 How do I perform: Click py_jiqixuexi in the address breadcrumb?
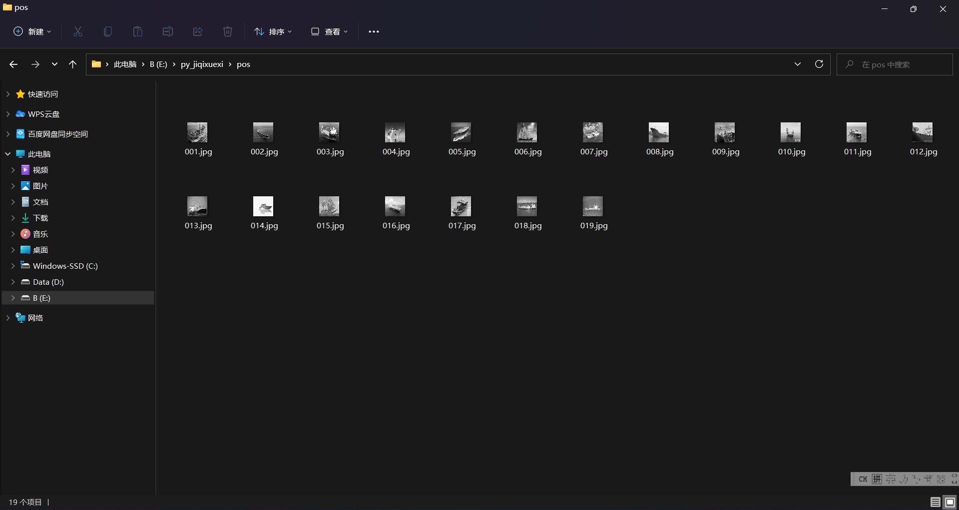pyautogui.click(x=202, y=64)
